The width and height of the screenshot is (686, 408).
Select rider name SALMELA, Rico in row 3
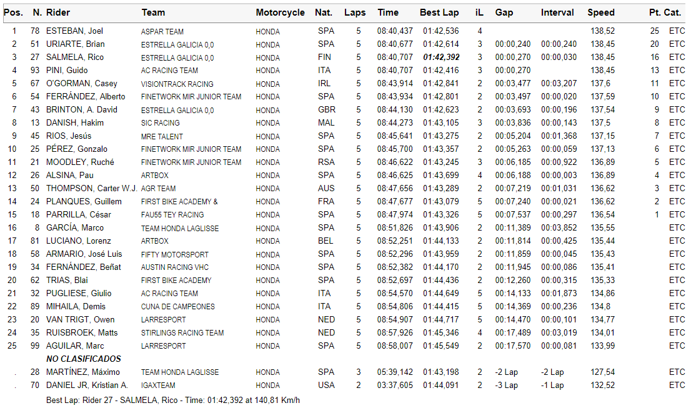click(x=75, y=57)
